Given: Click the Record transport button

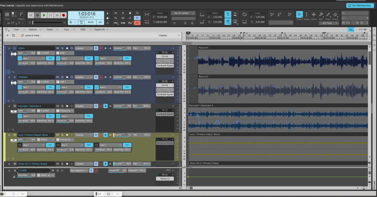Looking at the screenshot, I should point(63,15).
